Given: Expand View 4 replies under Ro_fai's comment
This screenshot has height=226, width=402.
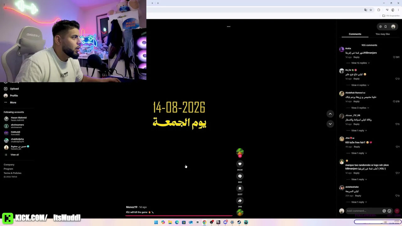Looking at the screenshot, I should pos(360,85).
